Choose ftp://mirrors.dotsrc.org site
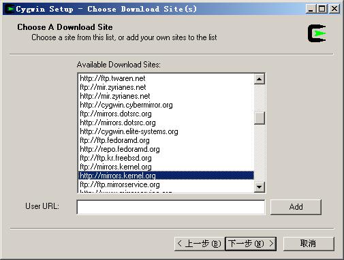344x260 pixels. [166, 114]
